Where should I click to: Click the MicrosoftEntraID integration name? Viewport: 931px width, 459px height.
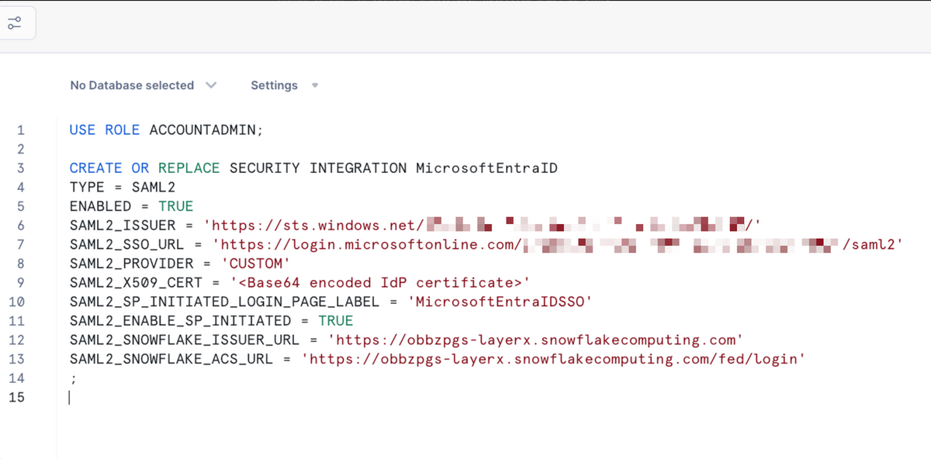(486, 167)
